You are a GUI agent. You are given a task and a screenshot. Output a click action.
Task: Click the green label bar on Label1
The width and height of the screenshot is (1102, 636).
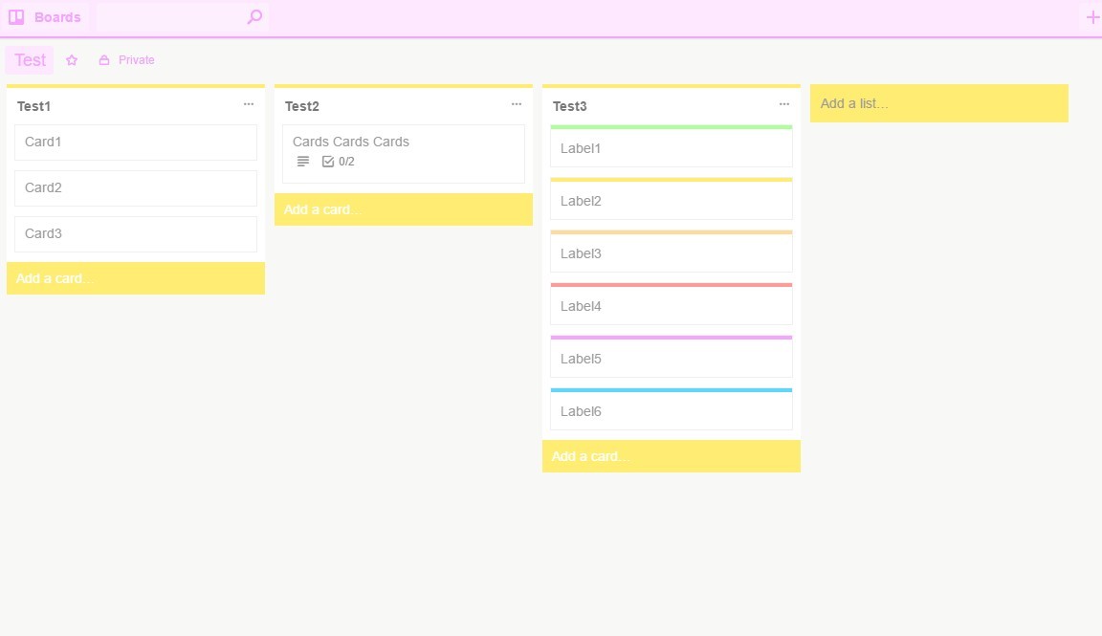click(672, 127)
